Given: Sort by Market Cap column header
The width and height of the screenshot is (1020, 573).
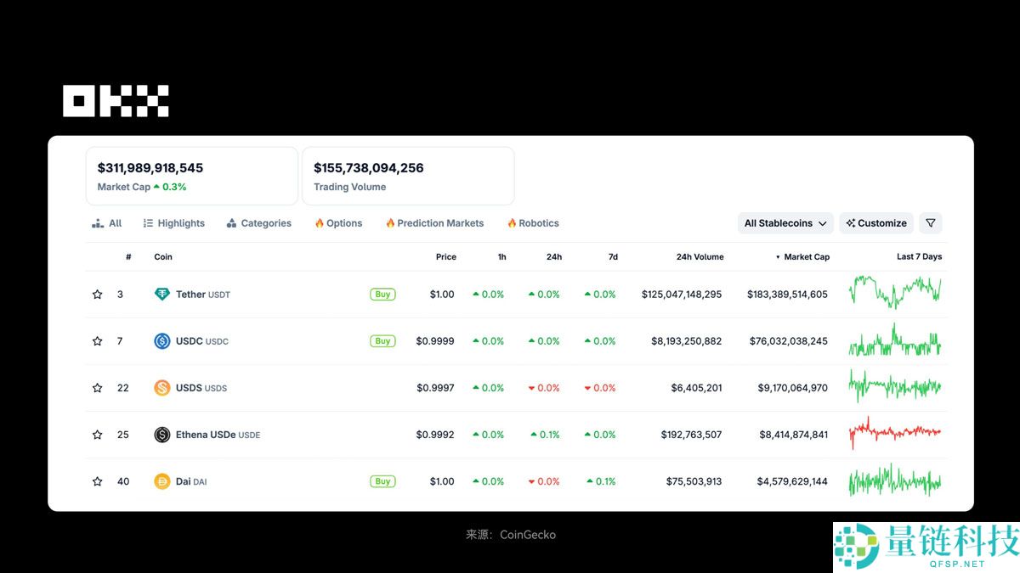Looking at the screenshot, I should (x=806, y=256).
